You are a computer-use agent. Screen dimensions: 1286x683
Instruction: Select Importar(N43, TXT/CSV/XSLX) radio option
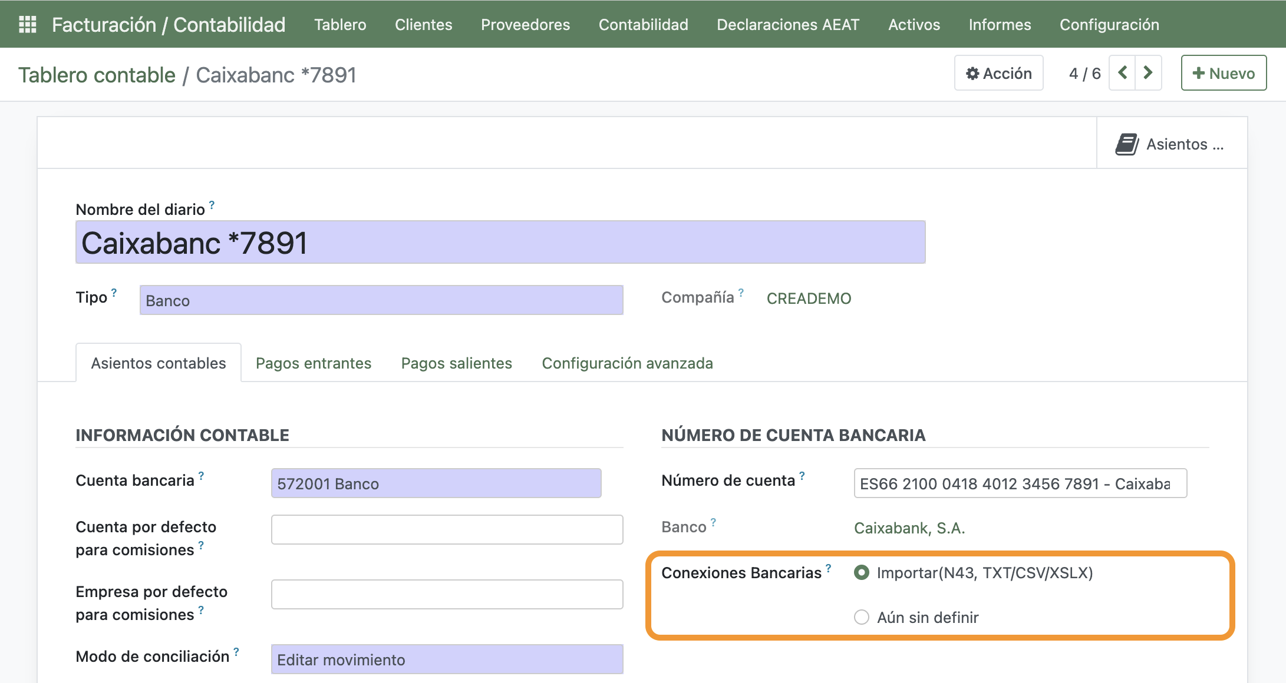pos(862,572)
